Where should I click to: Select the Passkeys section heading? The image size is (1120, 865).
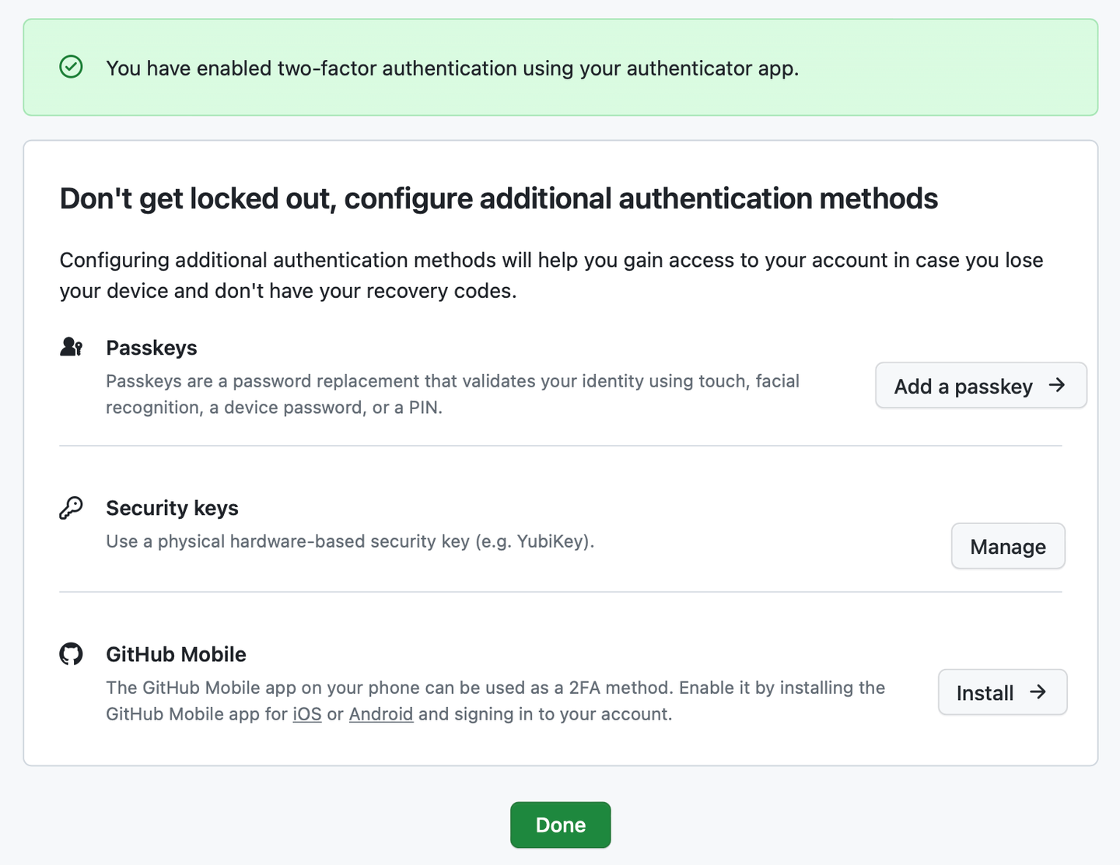click(x=152, y=348)
